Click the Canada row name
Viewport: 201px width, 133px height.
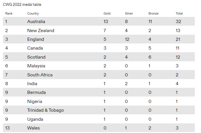pyautogui.click(x=35, y=48)
